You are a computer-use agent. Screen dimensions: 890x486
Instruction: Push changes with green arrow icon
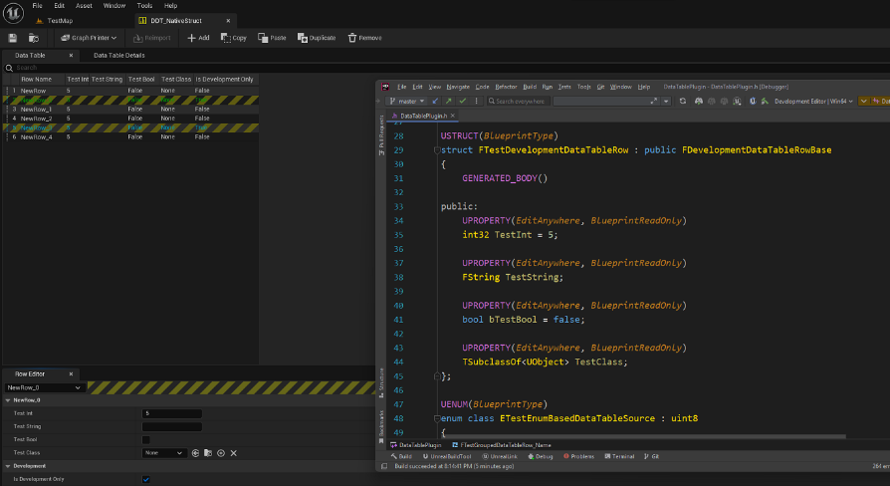(448, 101)
